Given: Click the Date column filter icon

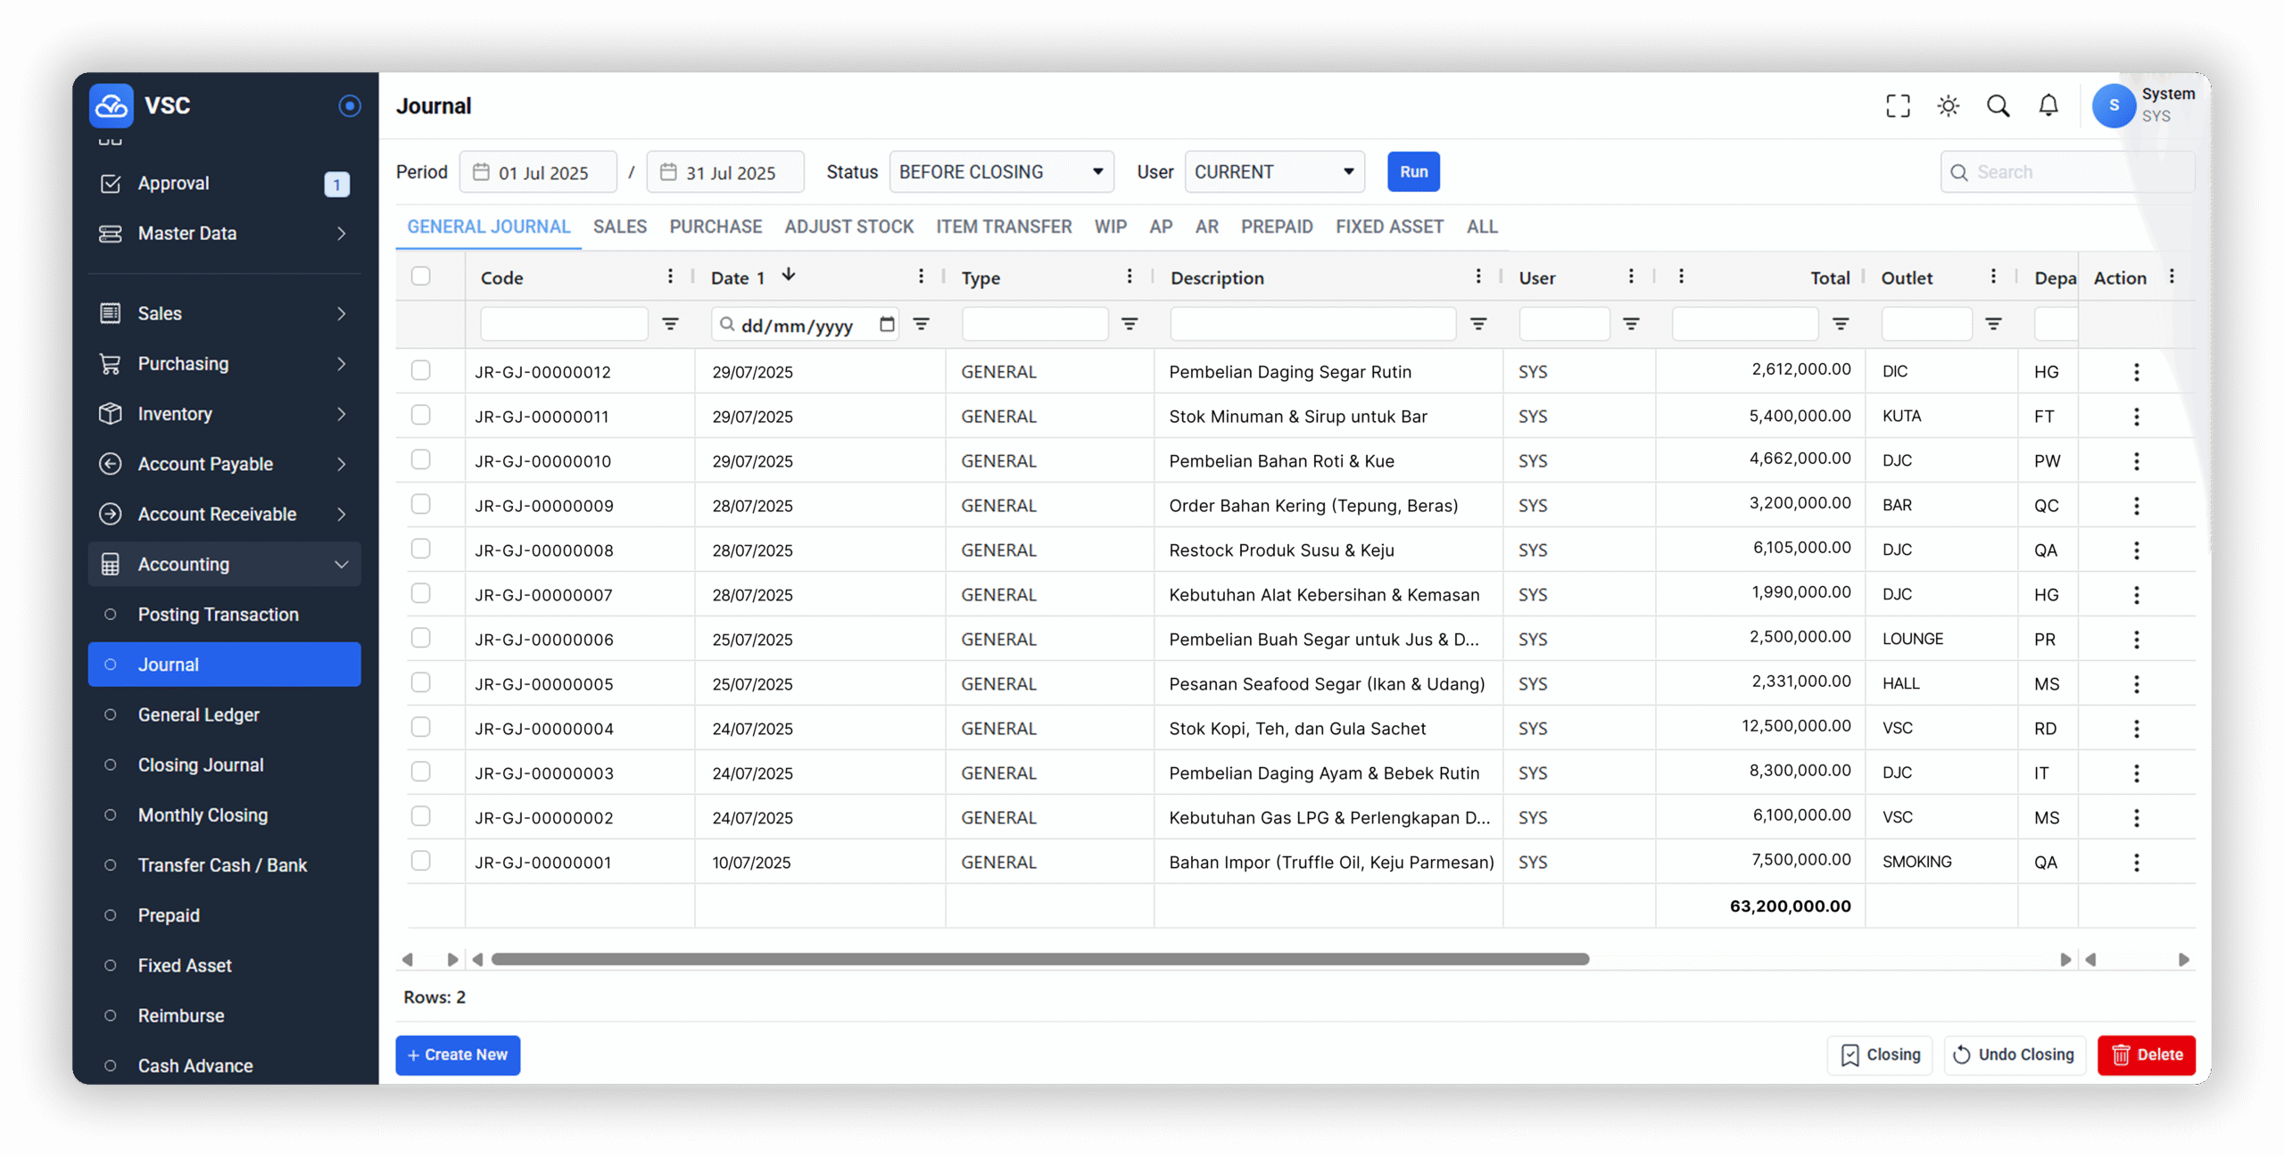Looking at the screenshot, I should (x=922, y=324).
